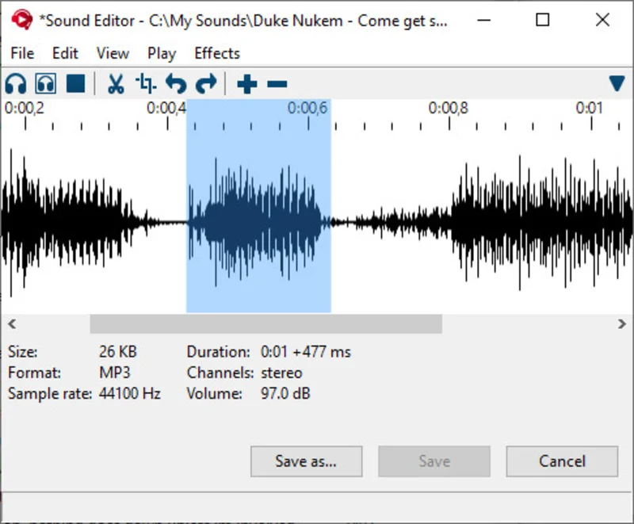
Task: Open the View menu
Action: (x=113, y=53)
